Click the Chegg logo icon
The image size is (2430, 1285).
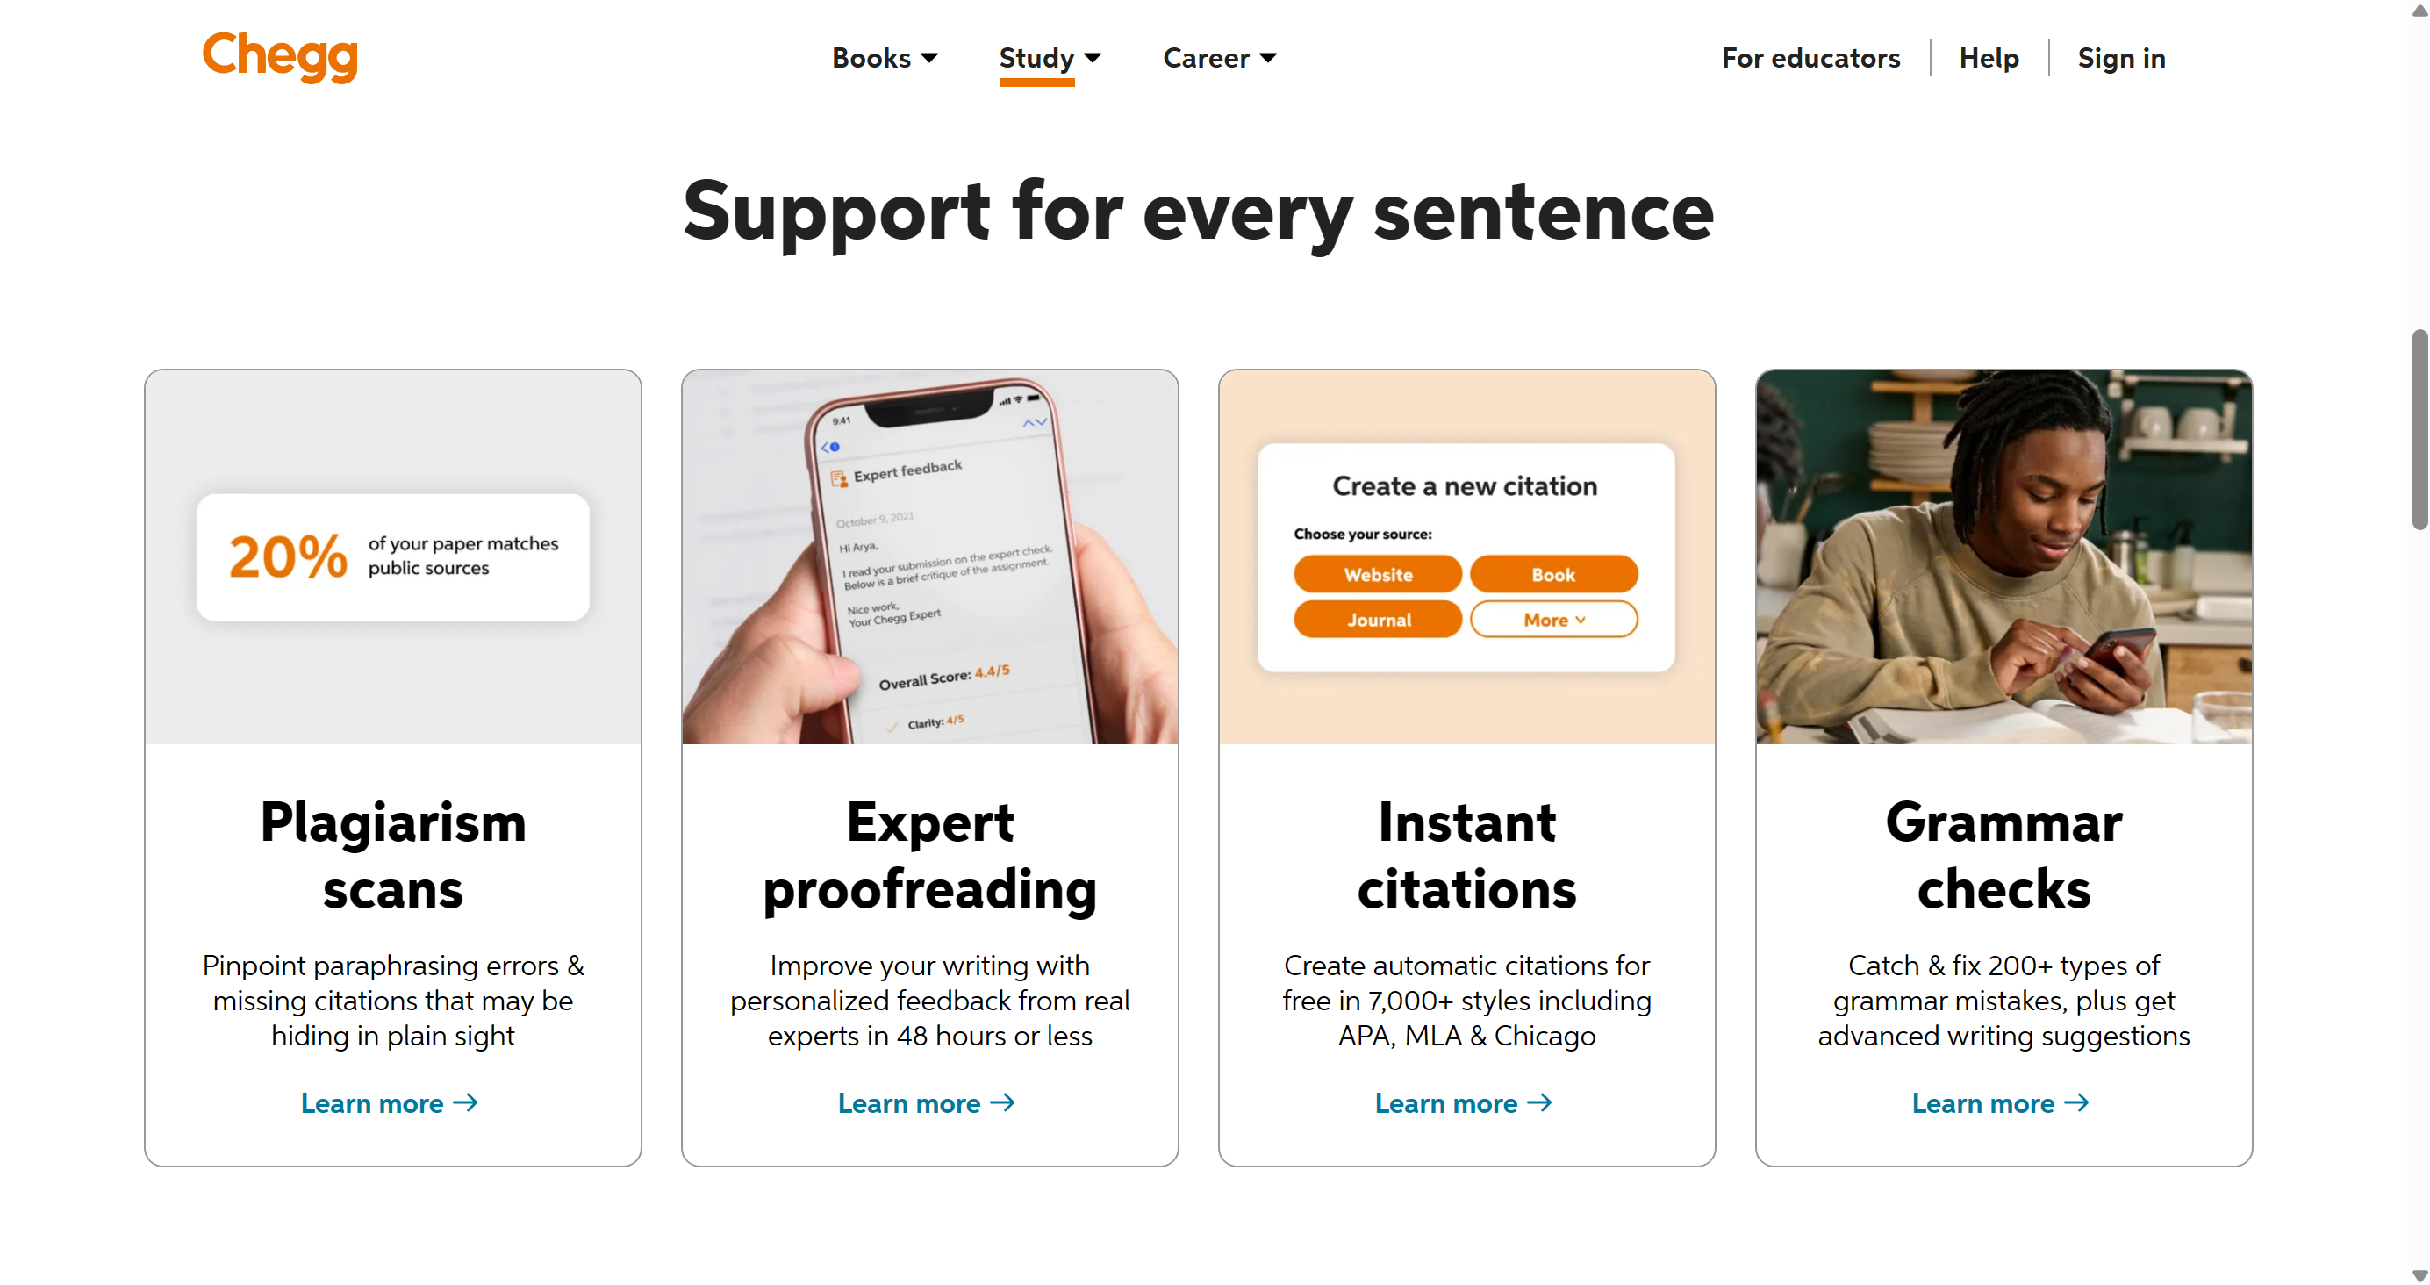pos(280,56)
